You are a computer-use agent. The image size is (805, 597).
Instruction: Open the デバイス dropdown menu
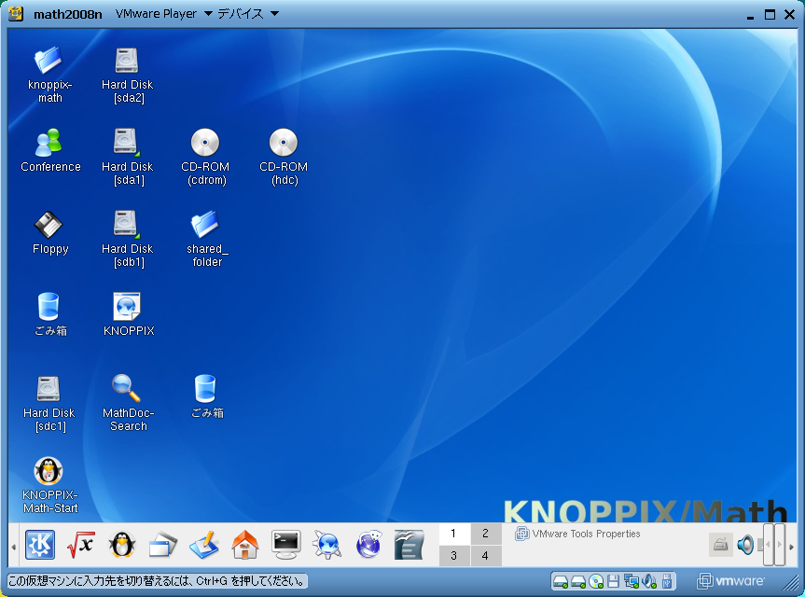click(x=248, y=14)
